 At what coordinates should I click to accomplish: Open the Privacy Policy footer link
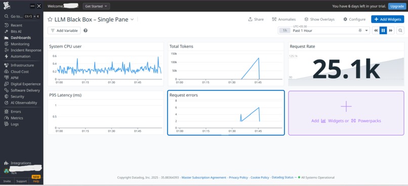[238, 177]
